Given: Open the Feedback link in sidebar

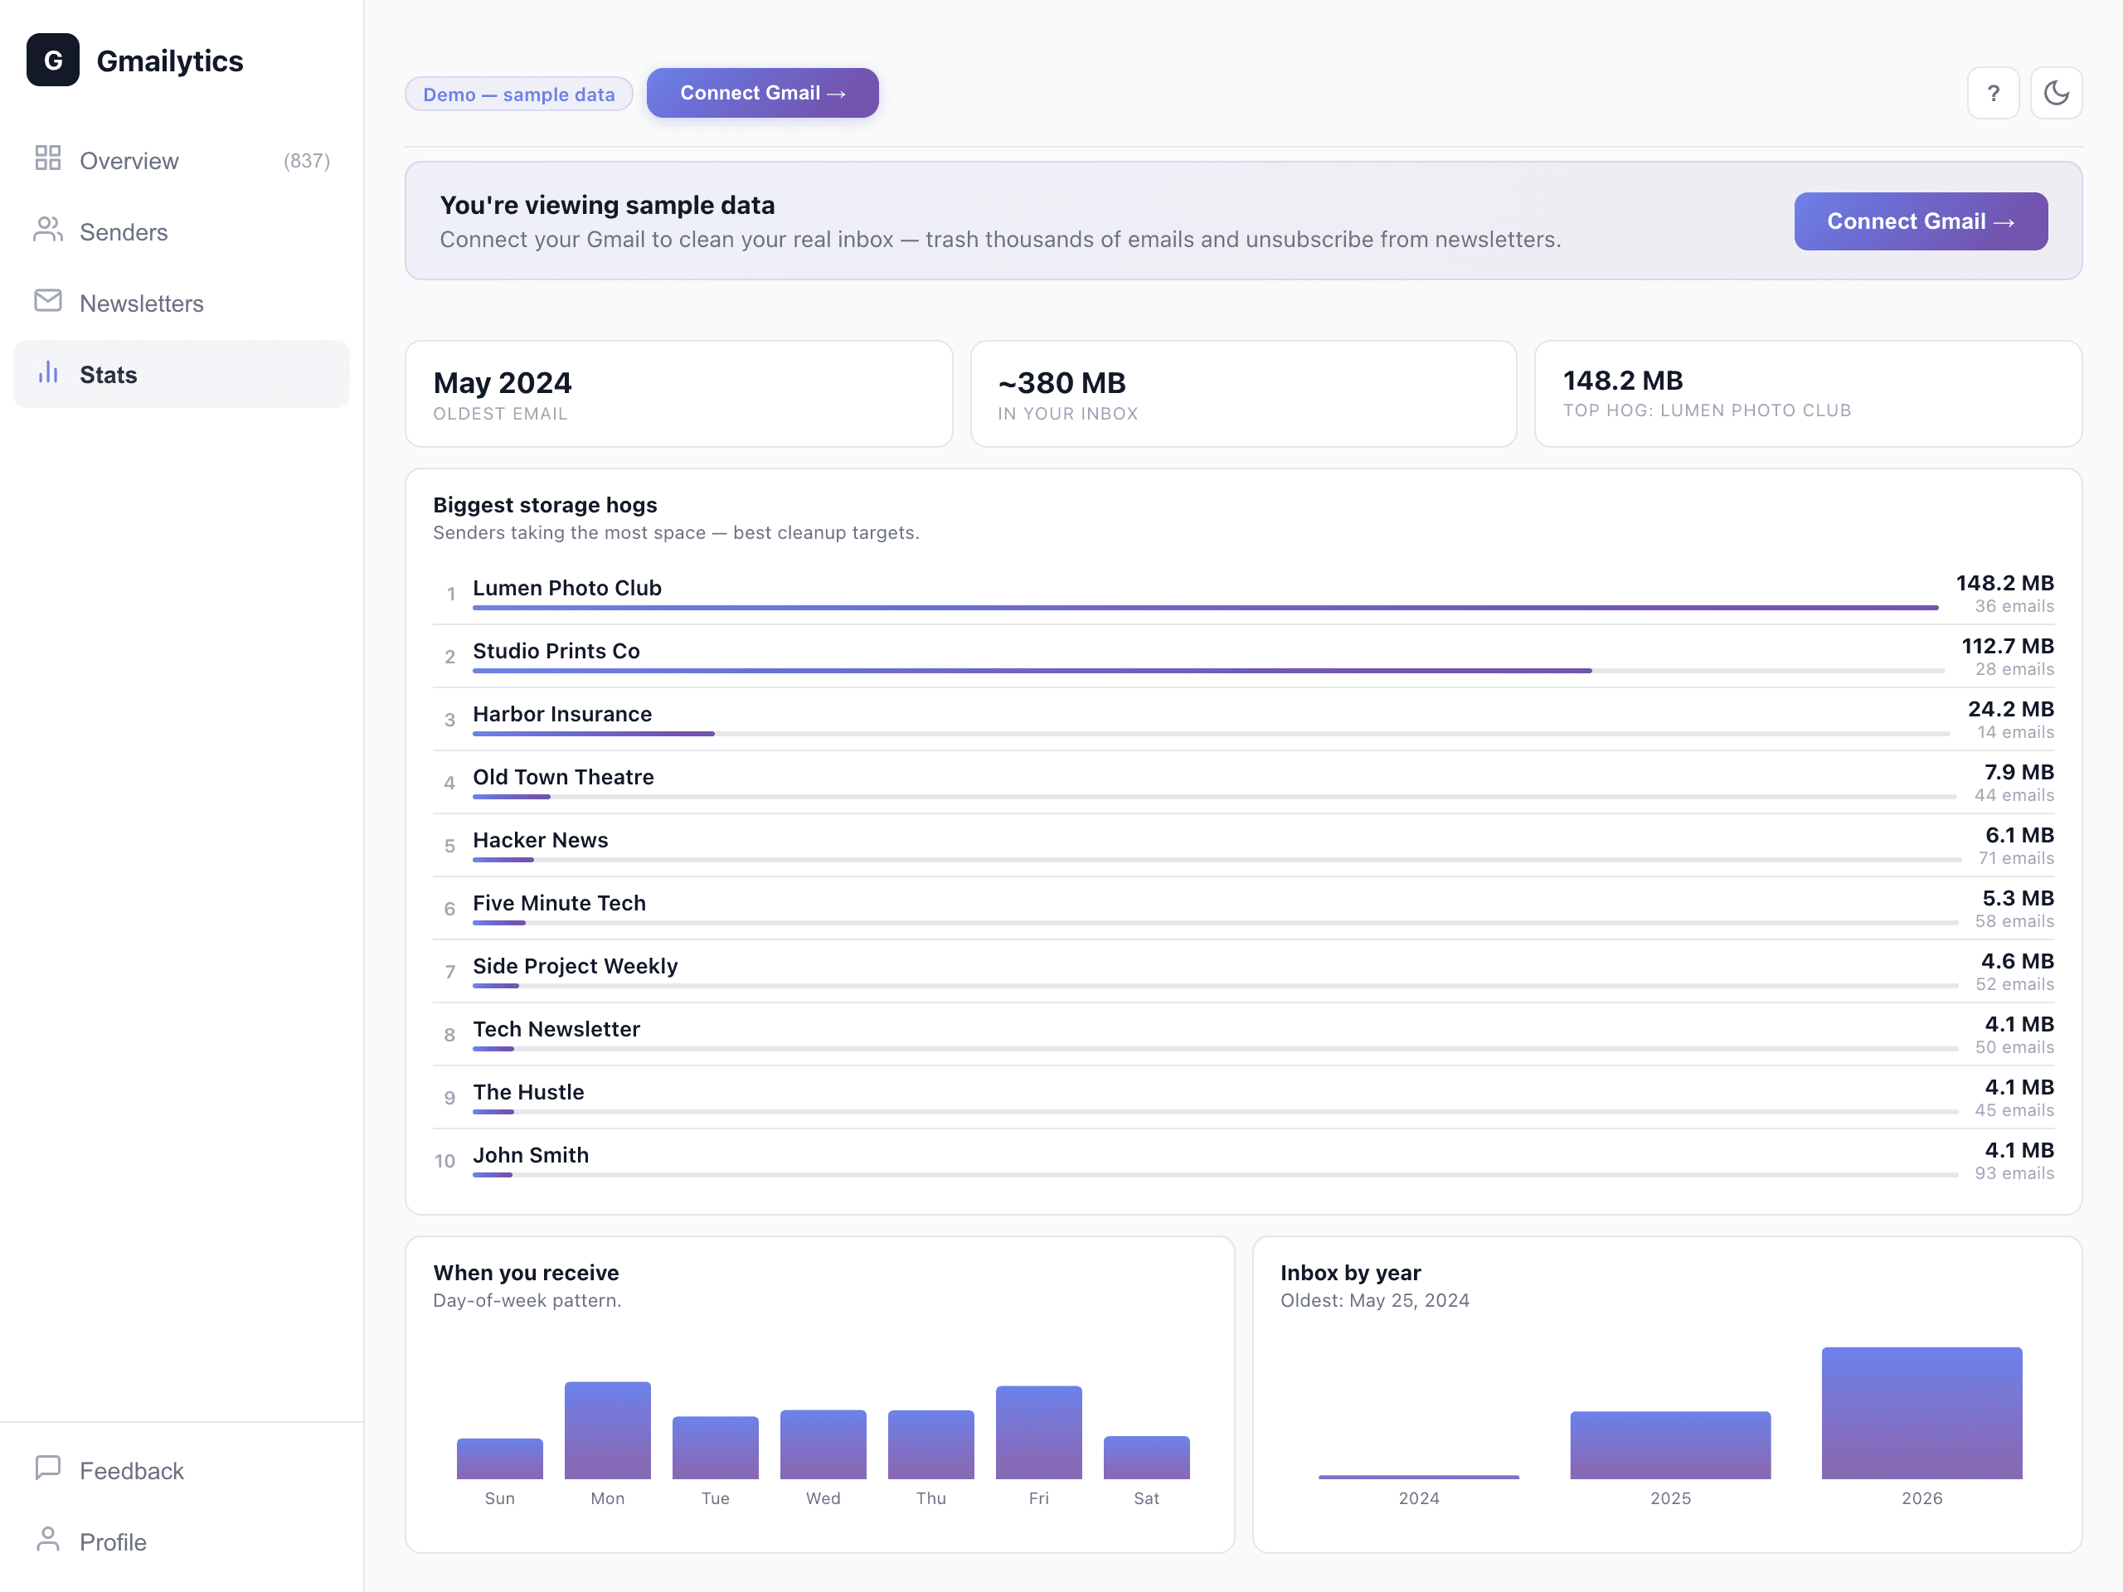Looking at the screenshot, I should coord(182,1471).
